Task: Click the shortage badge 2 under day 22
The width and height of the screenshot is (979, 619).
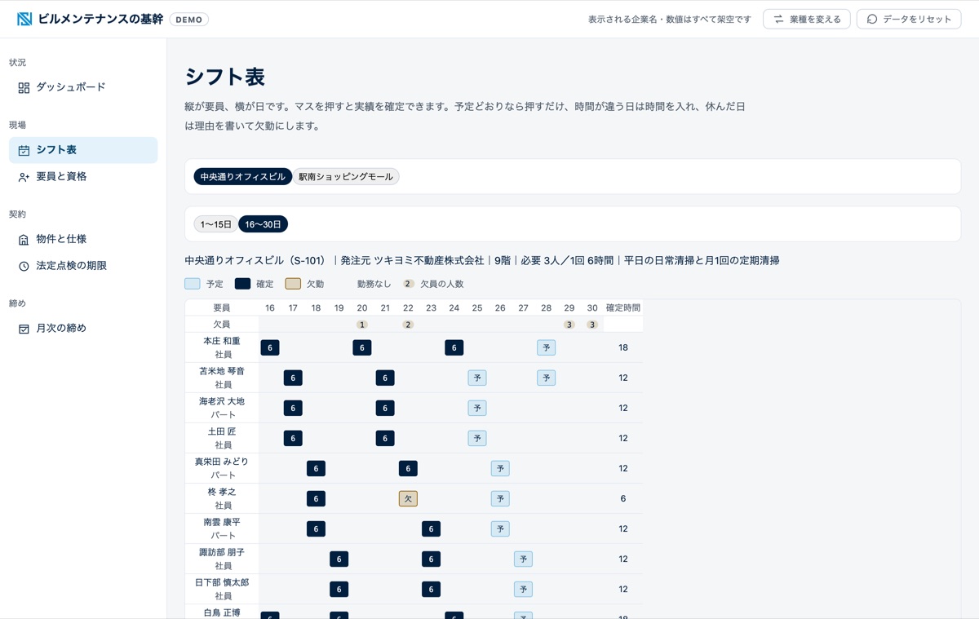Action: tap(408, 325)
